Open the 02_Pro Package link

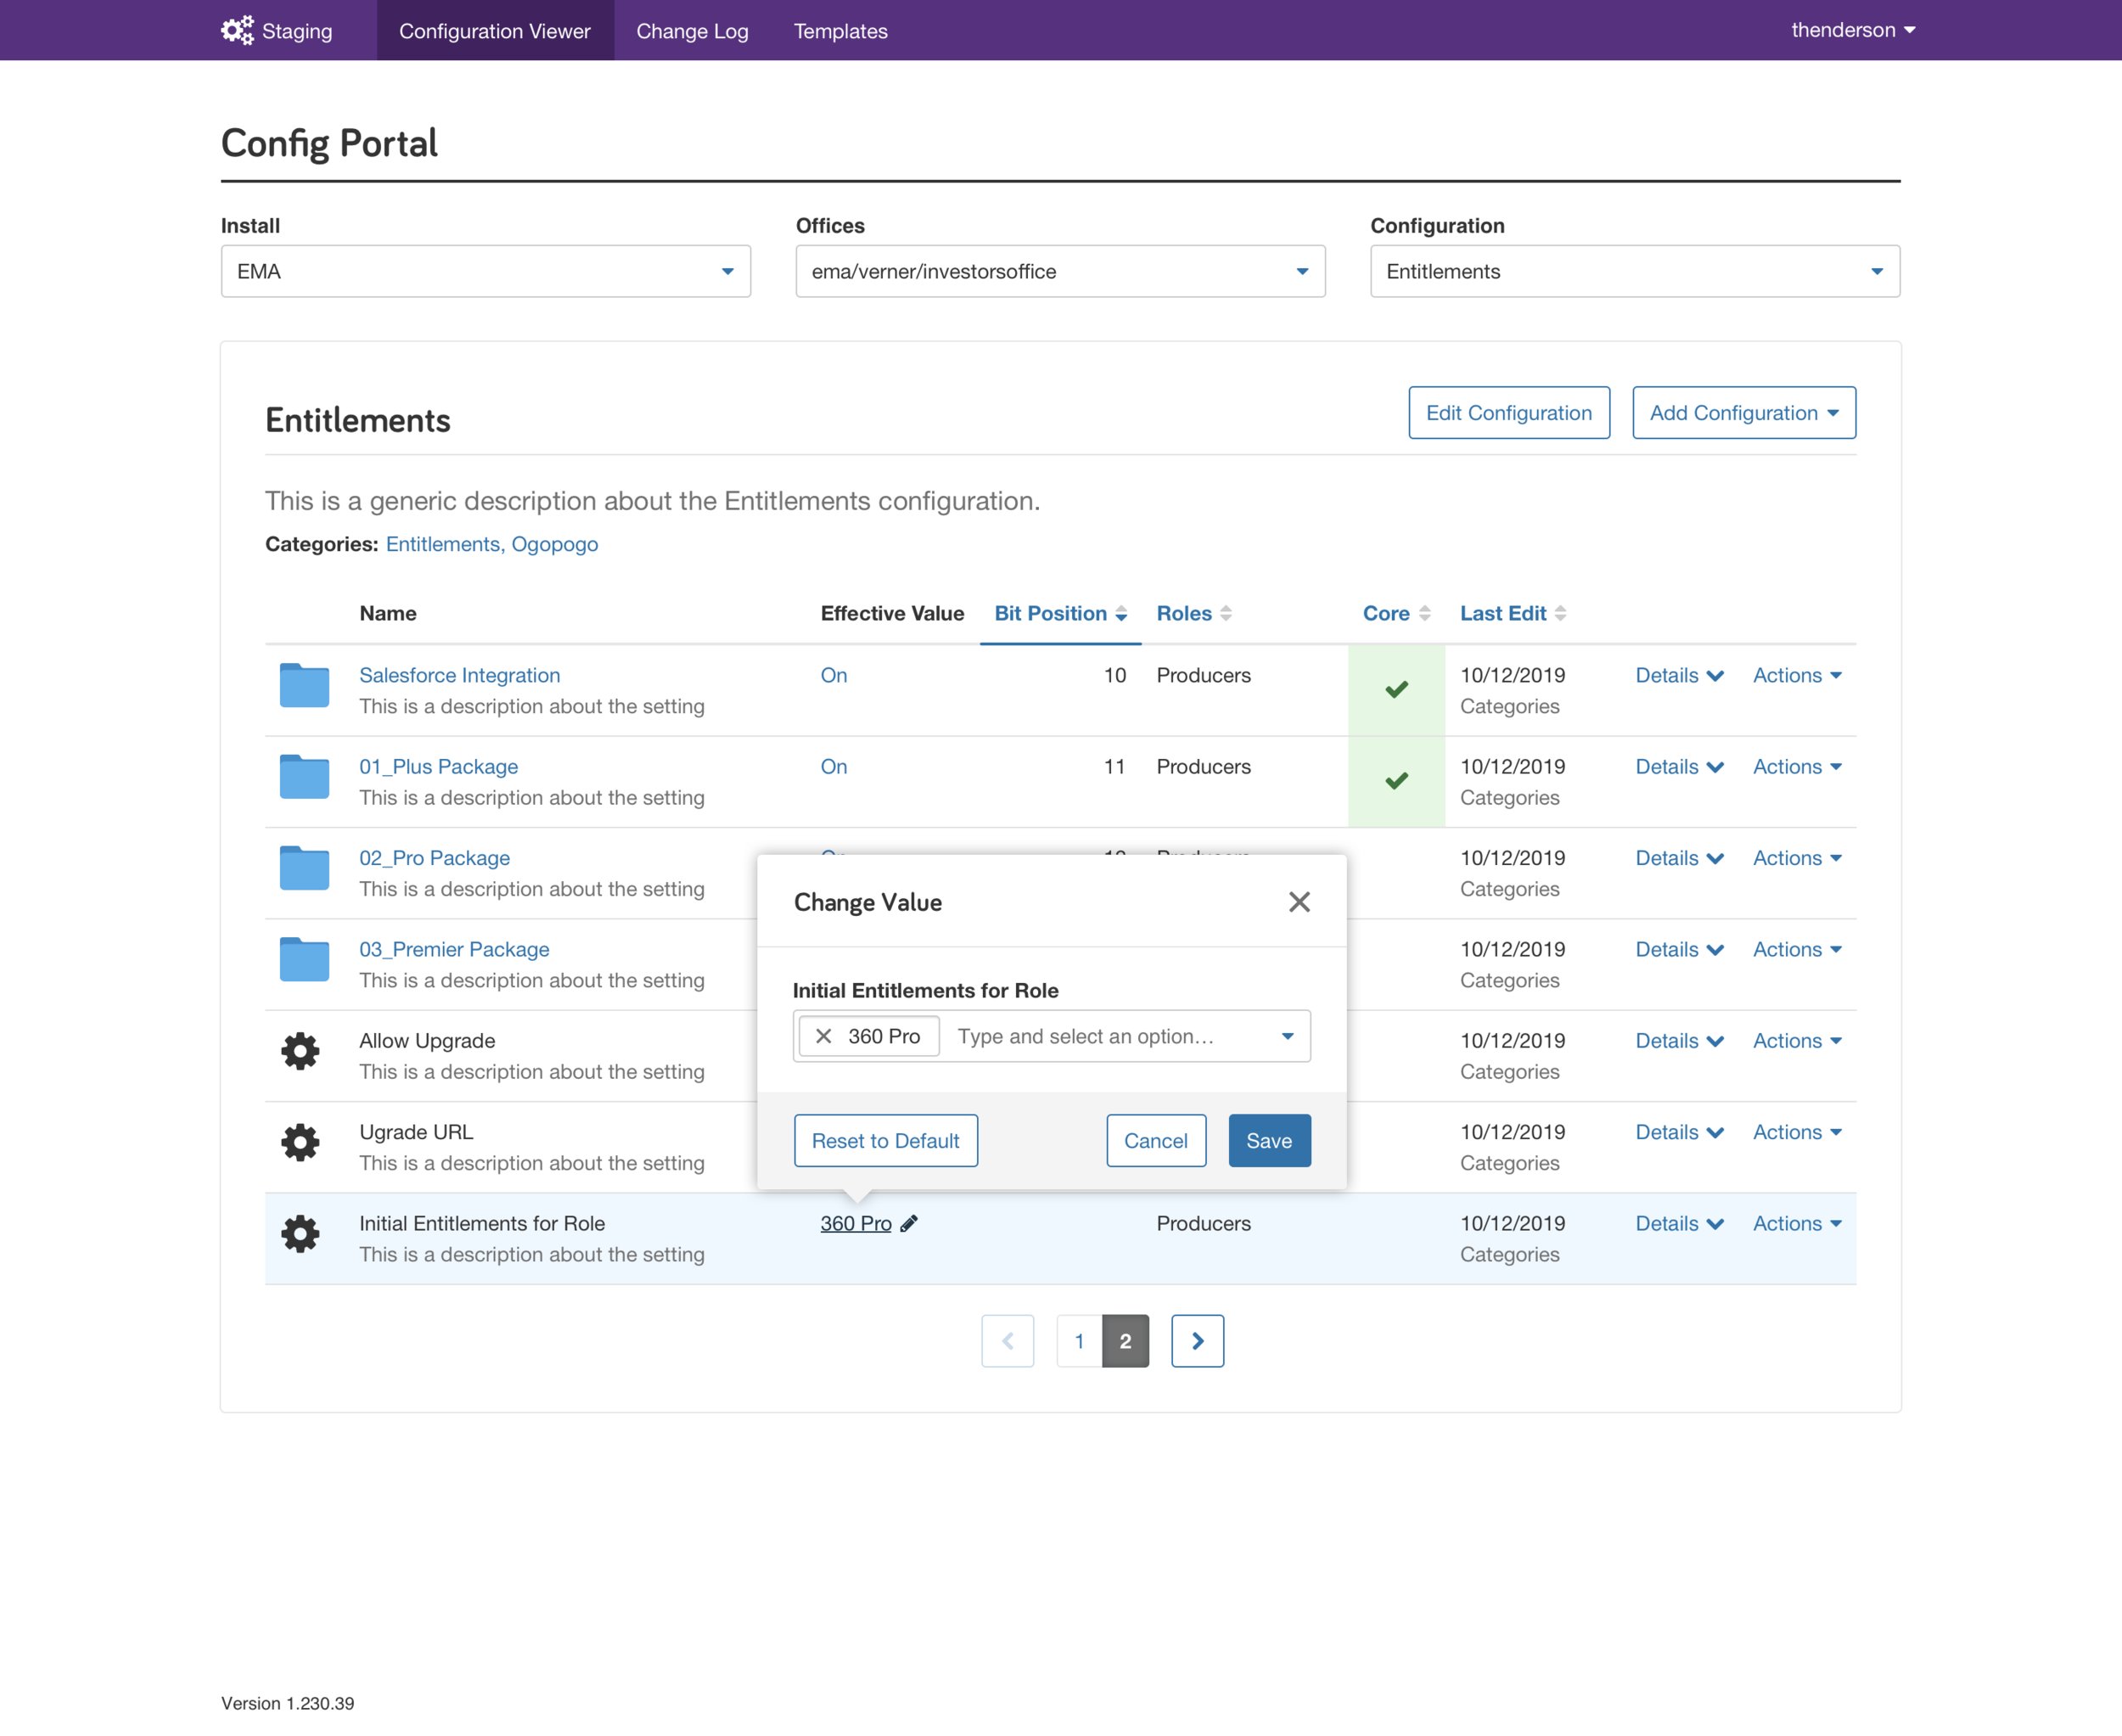click(435, 858)
